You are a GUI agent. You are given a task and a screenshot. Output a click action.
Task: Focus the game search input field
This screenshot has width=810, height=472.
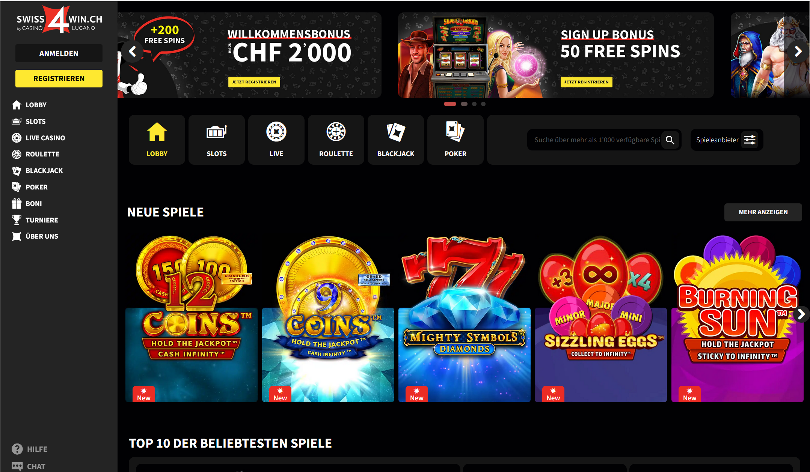[x=596, y=140]
